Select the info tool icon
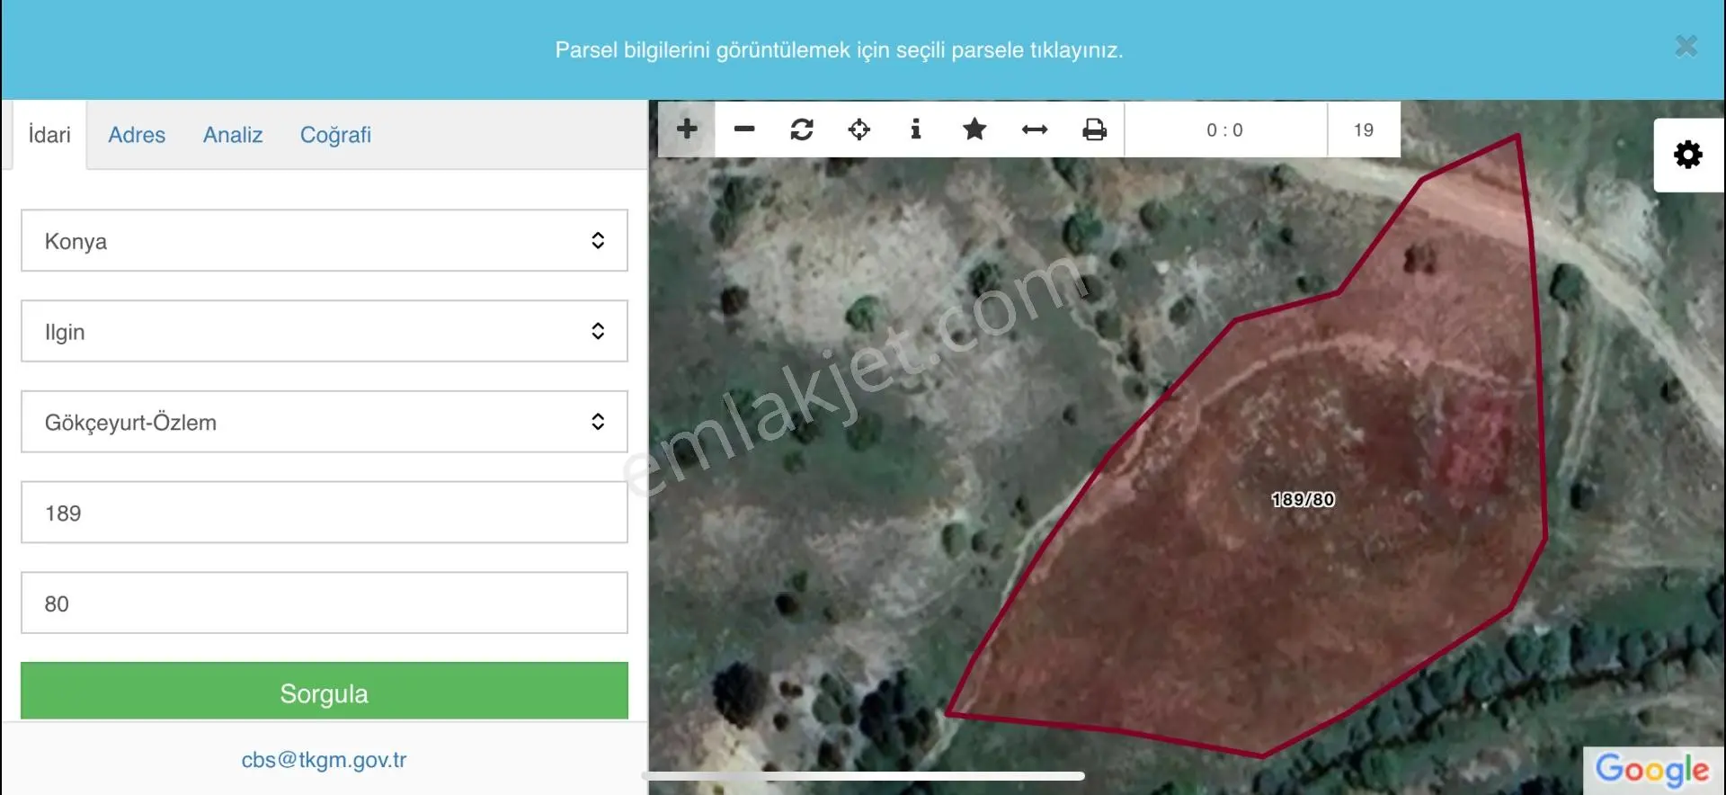The height and width of the screenshot is (795, 1726). click(916, 130)
